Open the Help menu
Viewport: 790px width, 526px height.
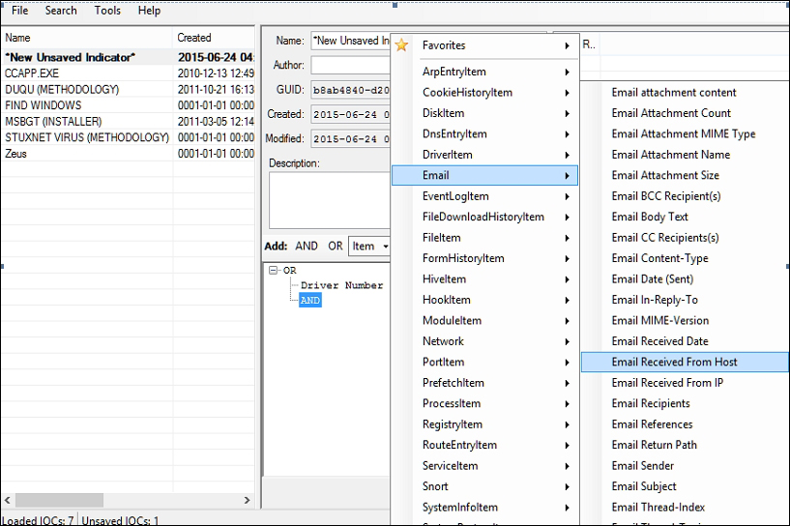pyautogui.click(x=149, y=11)
